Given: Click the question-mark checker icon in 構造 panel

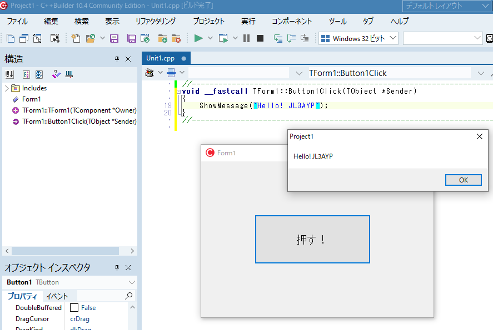Looking at the screenshot, I should (x=56, y=74).
